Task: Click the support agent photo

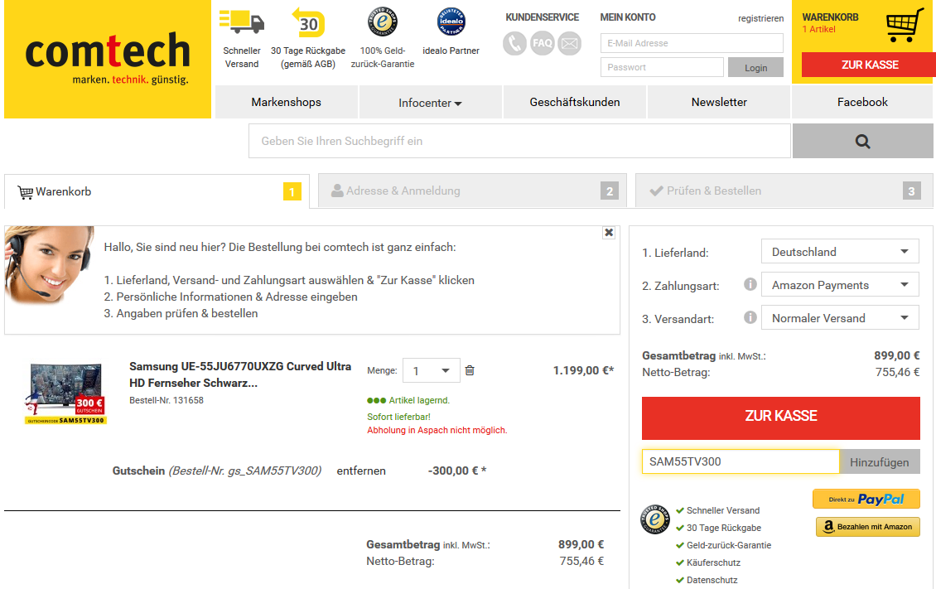Action: click(49, 265)
